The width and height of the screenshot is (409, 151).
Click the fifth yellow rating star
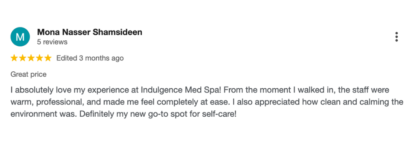point(48,58)
